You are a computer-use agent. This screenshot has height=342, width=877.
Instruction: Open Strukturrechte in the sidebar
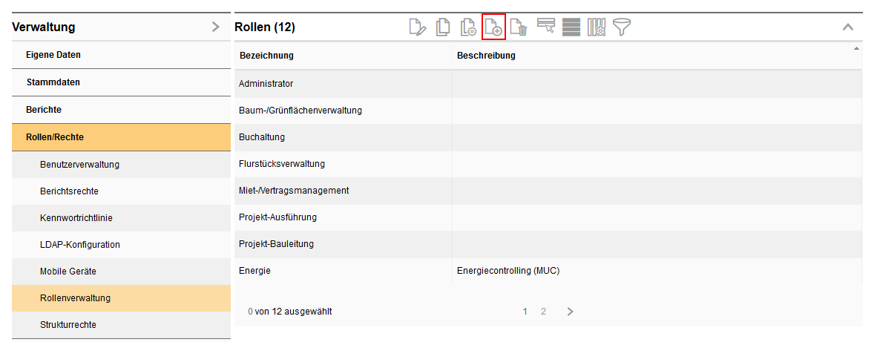pyautogui.click(x=68, y=325)
